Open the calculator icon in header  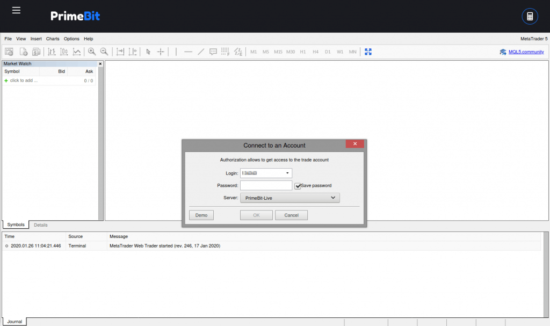(530, 16)
